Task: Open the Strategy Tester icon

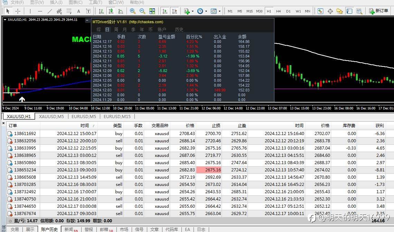Action: (359, 11)
